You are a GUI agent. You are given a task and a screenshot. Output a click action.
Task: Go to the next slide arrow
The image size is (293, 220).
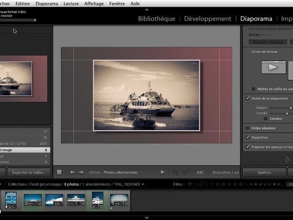click(x=81, y=172)
